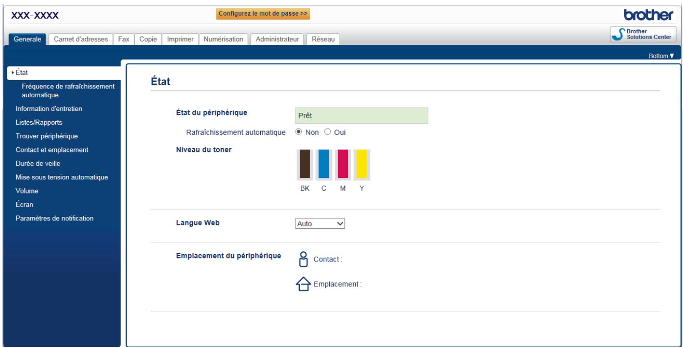Open Volume settings

(x=27, y=191)
